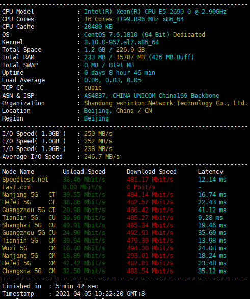The height and width of the screenshot is (299, 250).
Task: Click the cubic TCP CC value
Action: pos(93,88)
